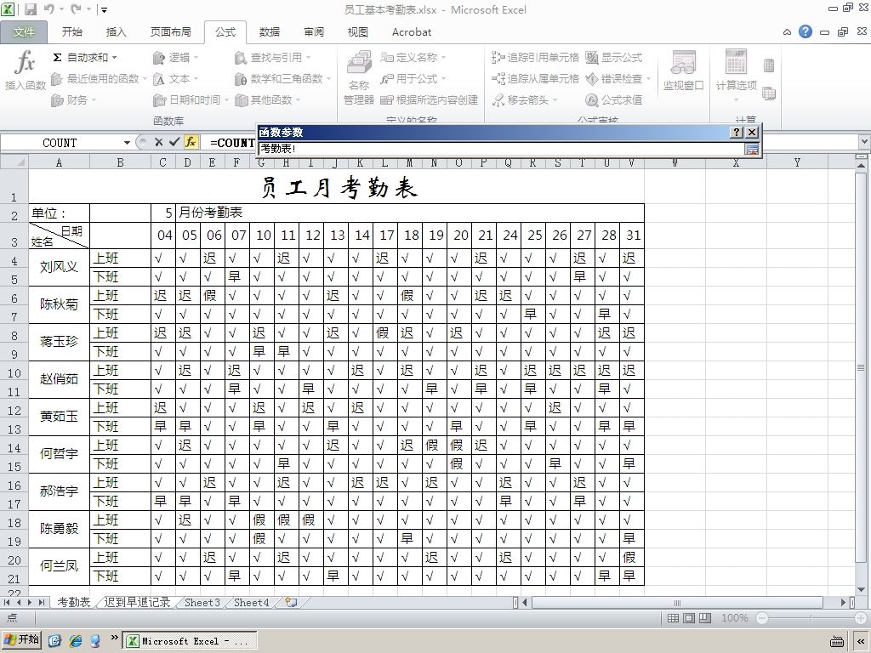Click the Calculate Sheet icon
Screen dimensions: 871x653
coord(769,94)
